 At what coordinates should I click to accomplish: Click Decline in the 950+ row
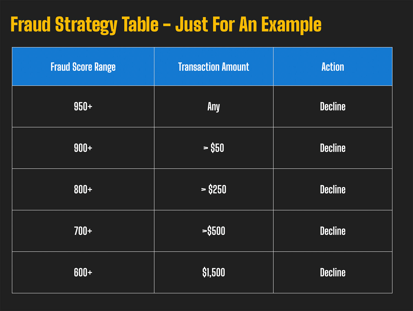click(333, 107)
